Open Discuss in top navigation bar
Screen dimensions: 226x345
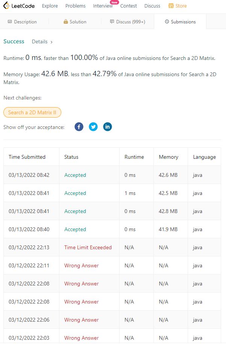pyautogui.click(x=152, y=6)
